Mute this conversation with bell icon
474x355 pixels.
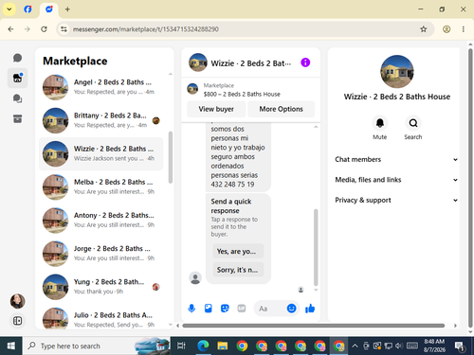pos(380,123)
